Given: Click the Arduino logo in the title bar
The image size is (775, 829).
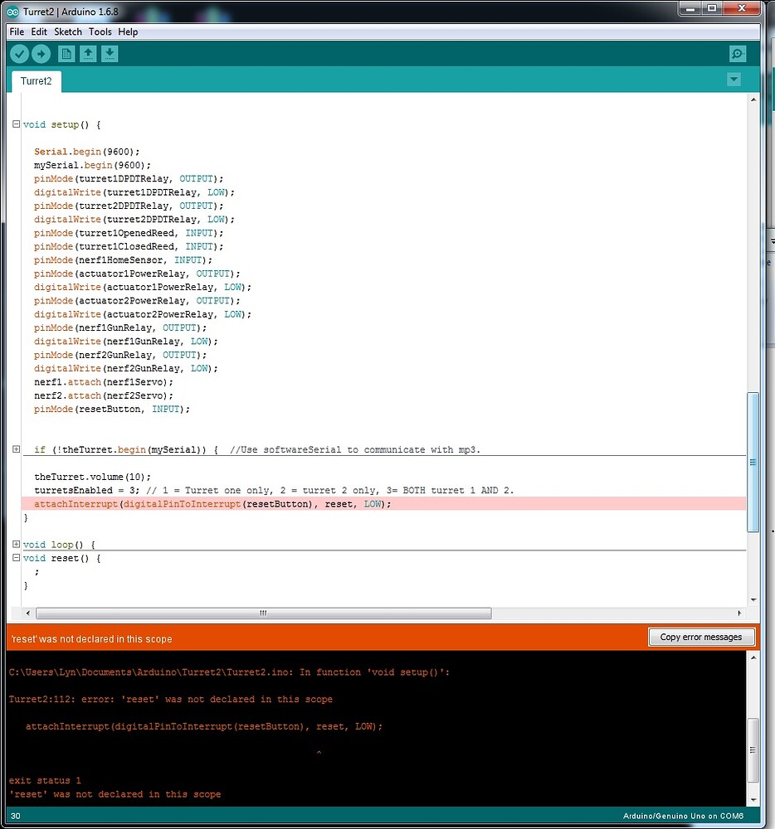Looking at the screenshot, I should point(12,12).
